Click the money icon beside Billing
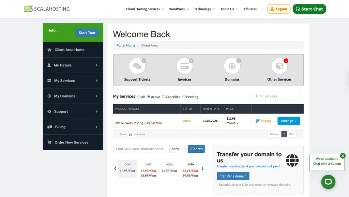Screen dimensions: 349x197 [x=50, y=127]
